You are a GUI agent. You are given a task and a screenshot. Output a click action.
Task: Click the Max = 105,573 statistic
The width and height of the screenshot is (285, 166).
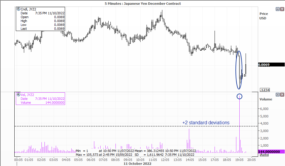tap(87, 155)
